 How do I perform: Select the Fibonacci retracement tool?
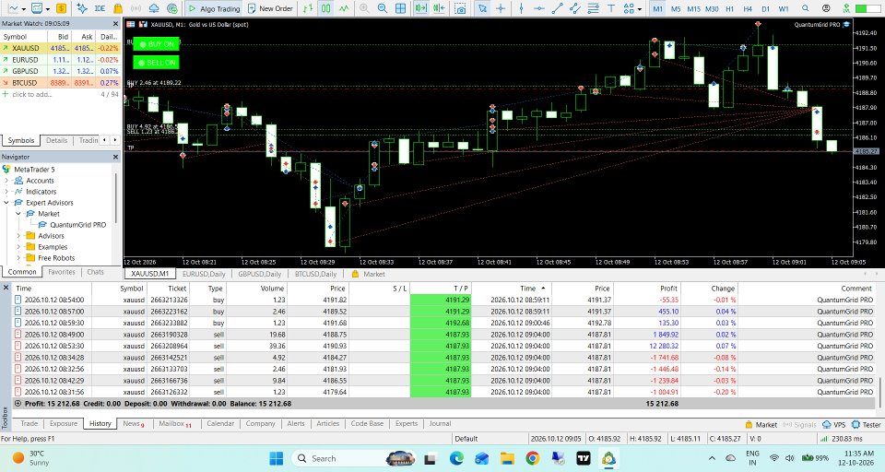pyautogui.click(x=593, y=8)
